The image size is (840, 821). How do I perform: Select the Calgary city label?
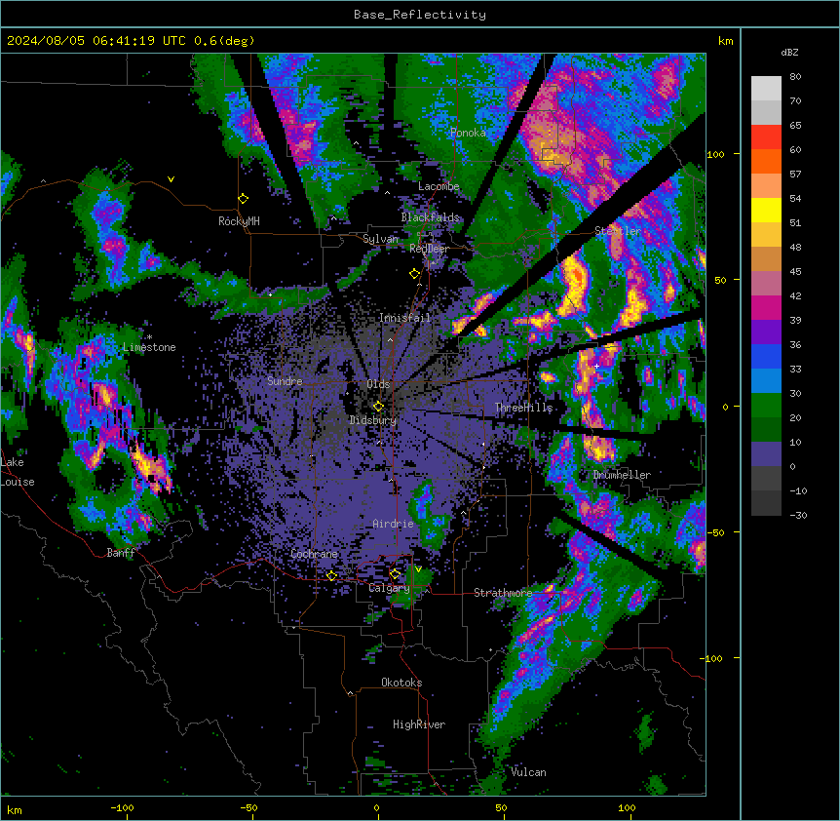[389, 588]
